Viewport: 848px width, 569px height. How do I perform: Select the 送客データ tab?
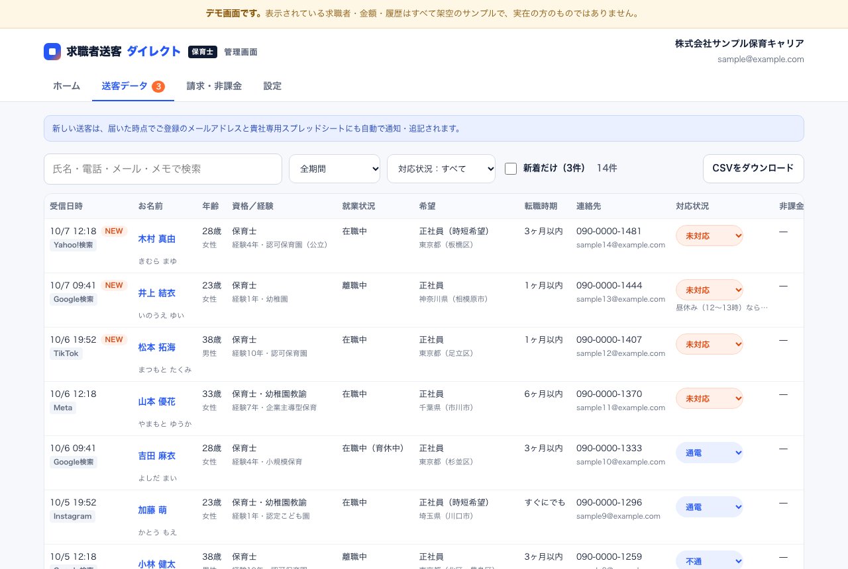click(133, 86)
